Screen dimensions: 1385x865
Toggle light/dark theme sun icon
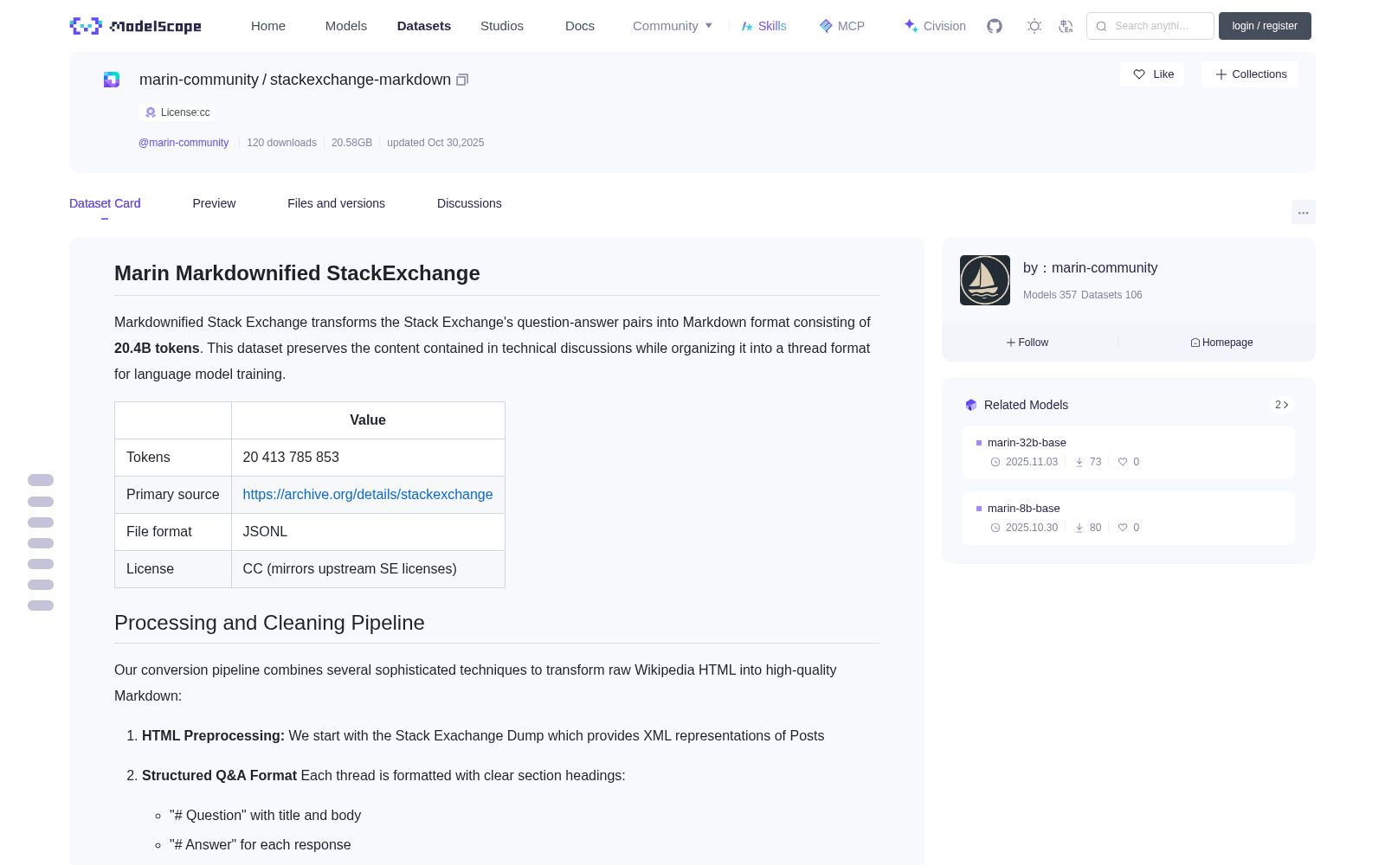pyautogui.click(x=1034, y=26)
